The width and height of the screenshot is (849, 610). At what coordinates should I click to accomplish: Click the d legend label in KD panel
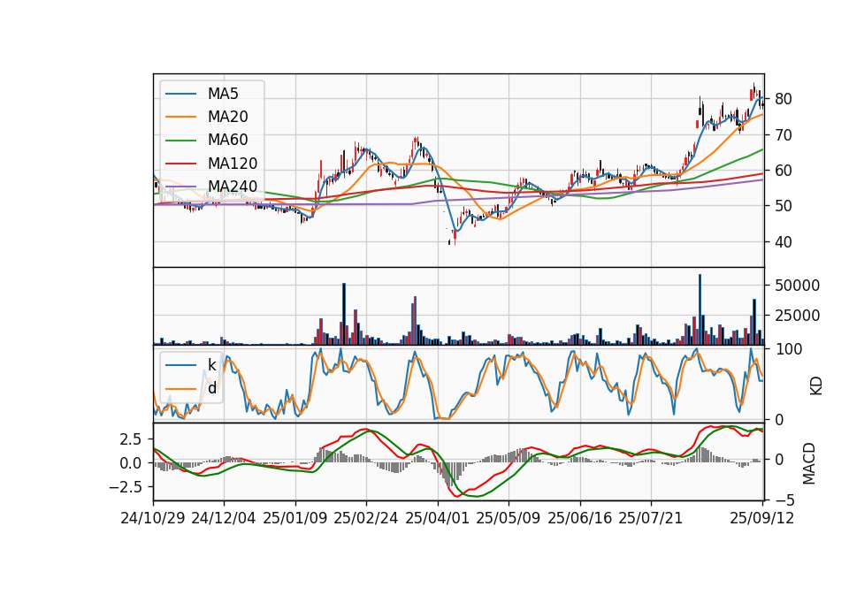pyautogui.click(x=212, y=389)
